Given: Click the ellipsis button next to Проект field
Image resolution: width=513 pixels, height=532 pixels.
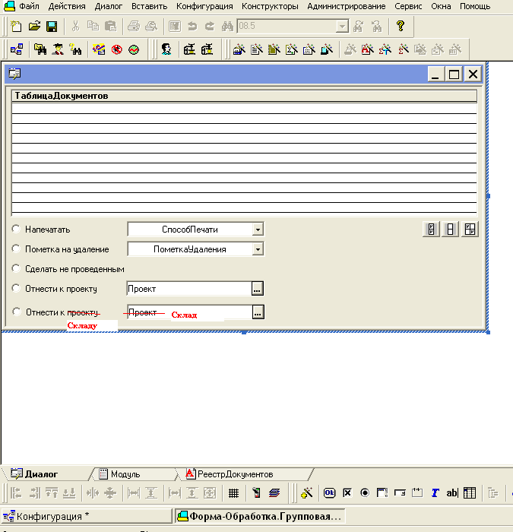Looking at the screenshot, I should click(258, 289).
